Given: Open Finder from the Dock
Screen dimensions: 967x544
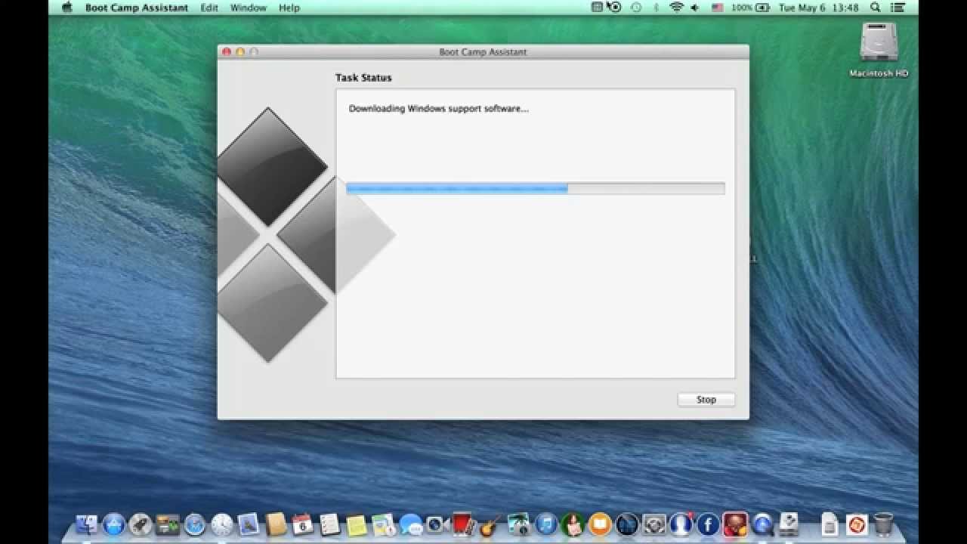Looking at the screenshot, I should click(x=86, y=524).
